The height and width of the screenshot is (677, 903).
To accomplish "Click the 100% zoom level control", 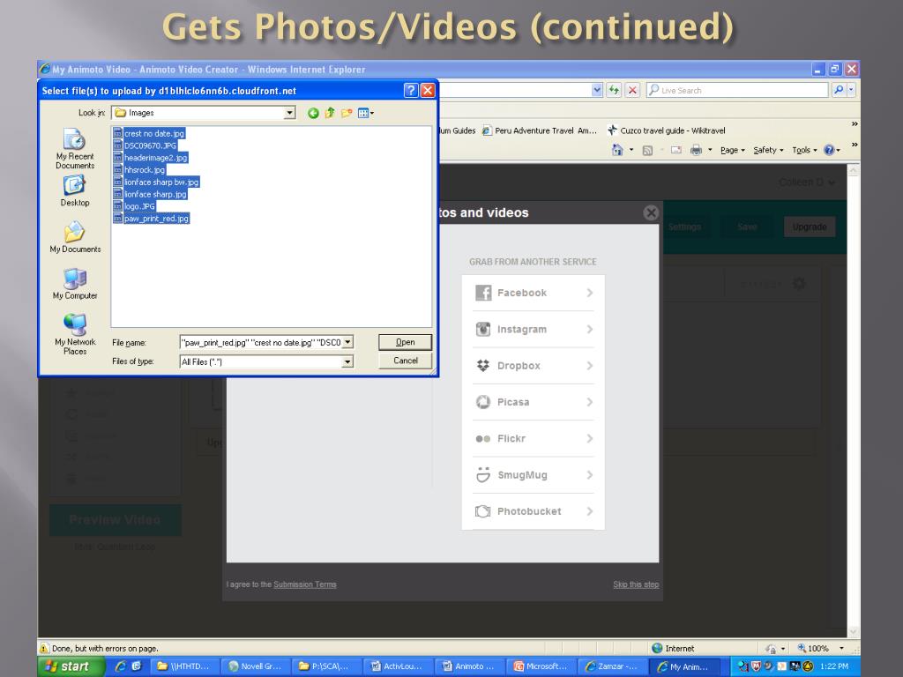I will [x=820, y=648].
